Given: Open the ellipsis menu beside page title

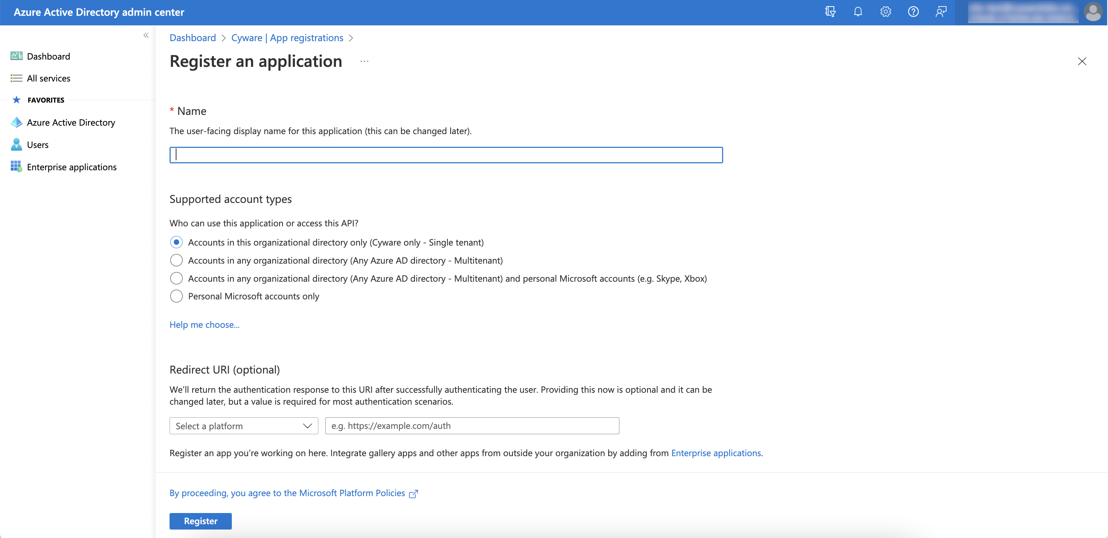Looking at the screenshot, I should [364, 61].
